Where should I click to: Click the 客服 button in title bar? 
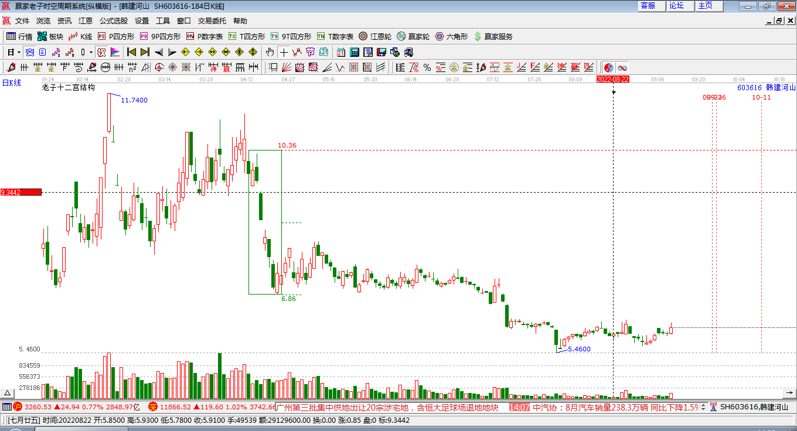[652, 6]
